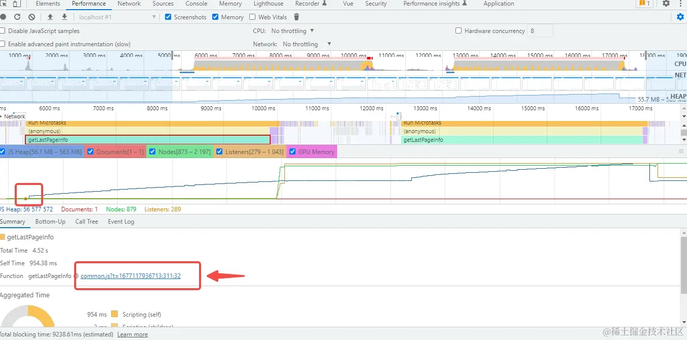The height and width of the screenshot is (340, 687).
Task: Open the counters panel hamburger menu
Action: pyautogui.click(x=681, y=151)
